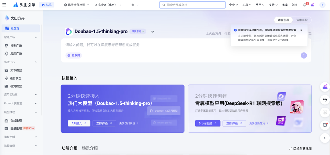
Task: Collapse the 智能广场 sidebar section
Action: coord(35,38)
